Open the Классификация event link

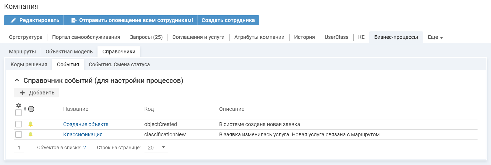tap(83, 134)
